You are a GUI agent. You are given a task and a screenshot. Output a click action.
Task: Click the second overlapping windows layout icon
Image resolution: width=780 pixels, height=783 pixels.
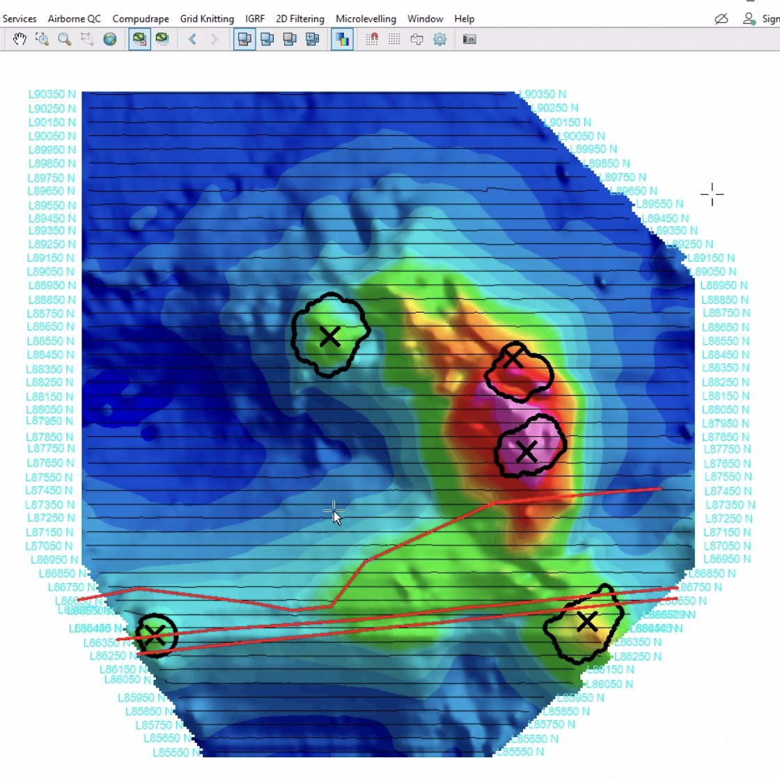267,39
